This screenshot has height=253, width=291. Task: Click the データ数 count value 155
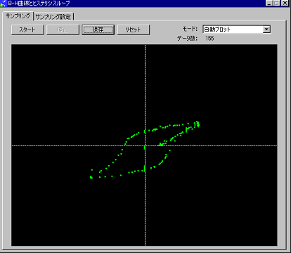point(209,38)
